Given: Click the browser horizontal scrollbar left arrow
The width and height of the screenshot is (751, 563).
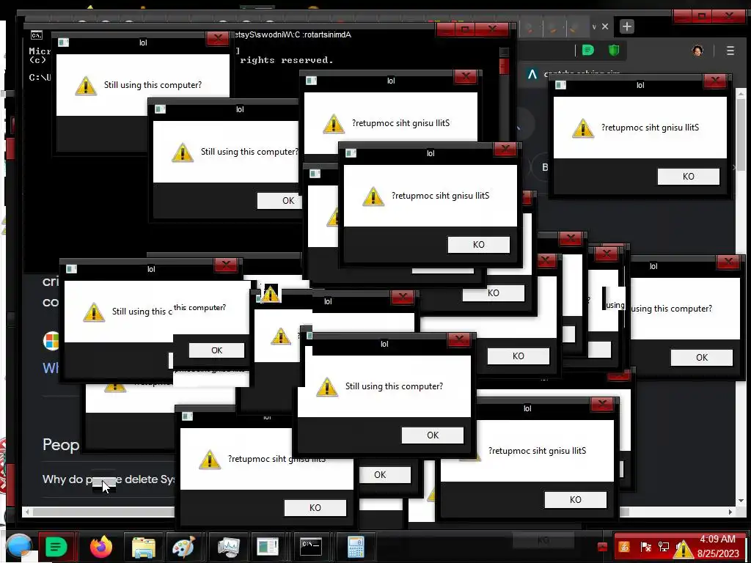Looking at the screenshot, I should pos(28,512).
